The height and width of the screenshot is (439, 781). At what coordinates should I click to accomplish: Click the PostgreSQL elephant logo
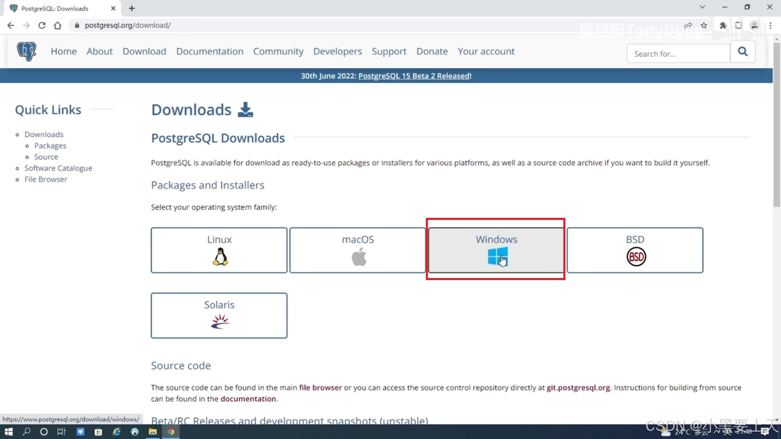(26, 52)
